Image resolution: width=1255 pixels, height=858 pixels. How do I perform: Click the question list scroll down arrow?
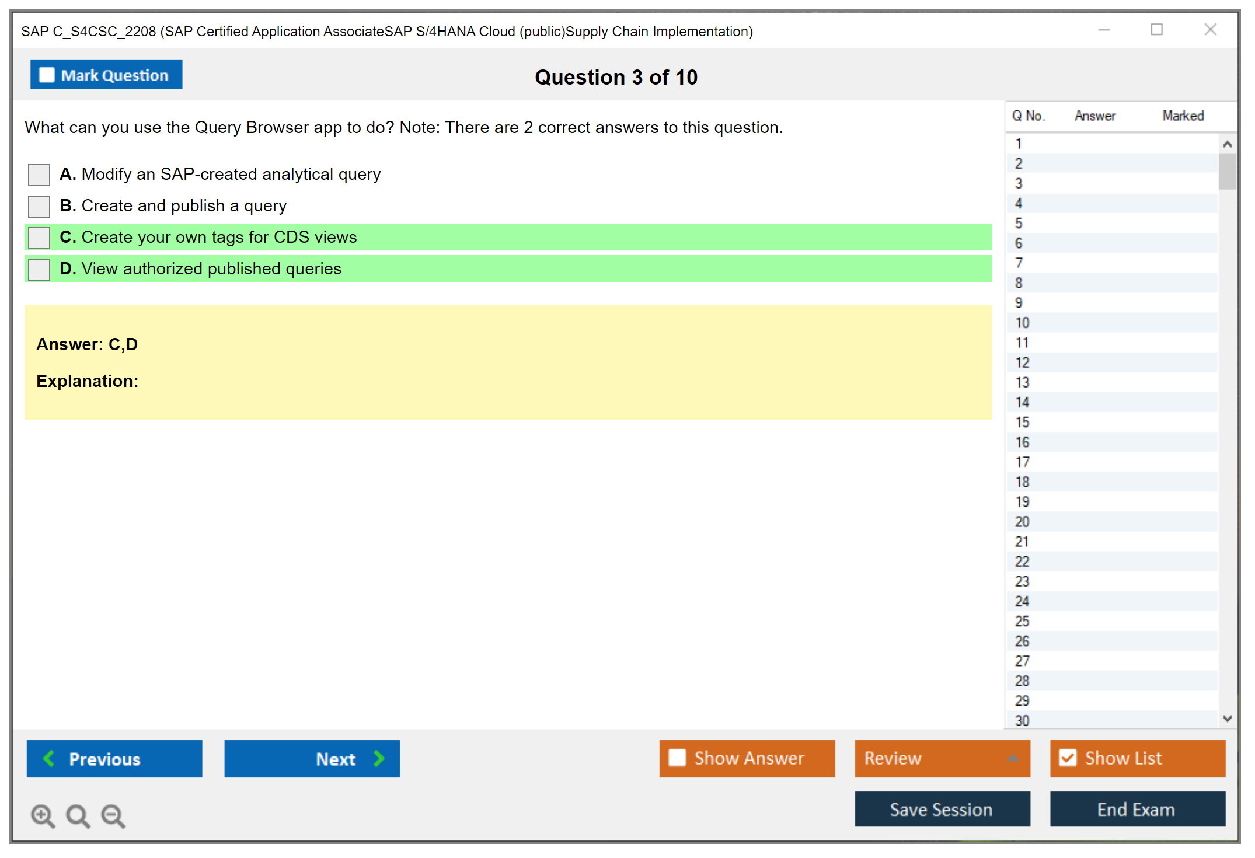coord(1227,719)
